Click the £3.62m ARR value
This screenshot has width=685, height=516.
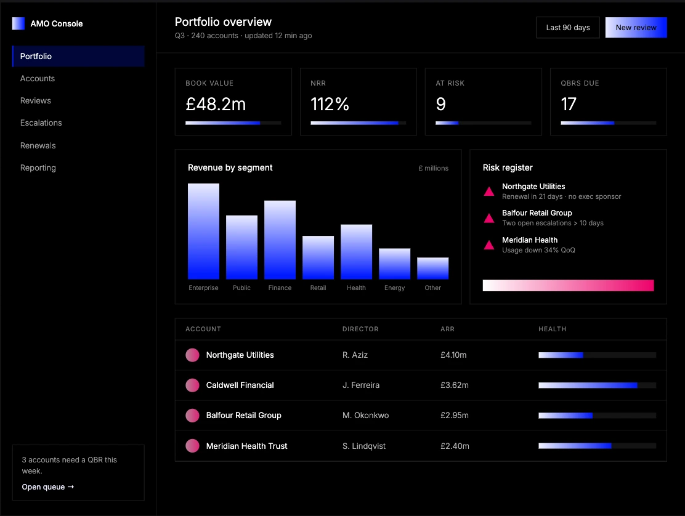(455, 385)
